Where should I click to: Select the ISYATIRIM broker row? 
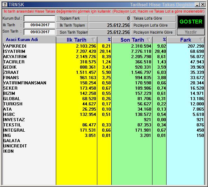pos(104,51)
